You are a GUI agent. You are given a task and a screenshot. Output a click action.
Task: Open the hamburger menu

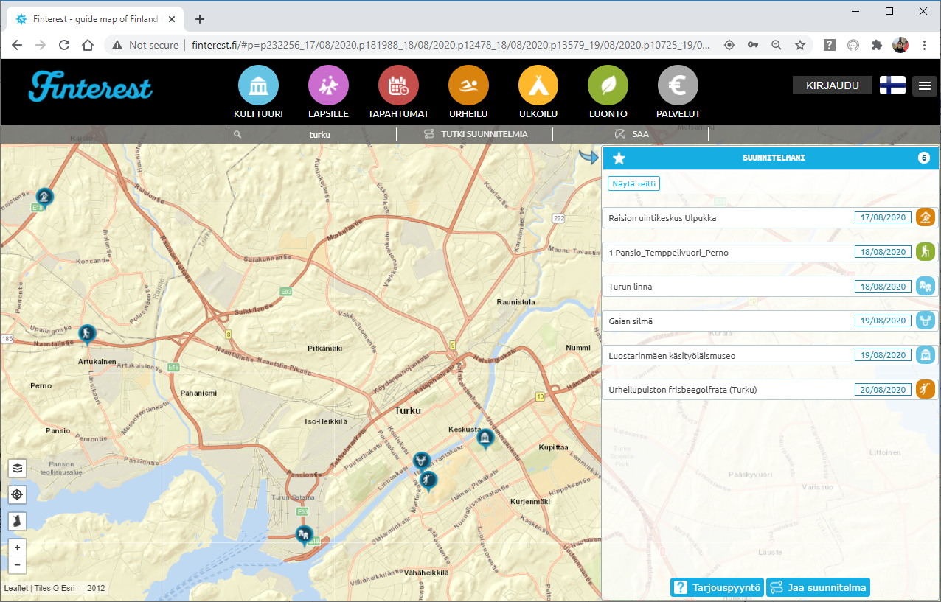[x=924, y=85]
